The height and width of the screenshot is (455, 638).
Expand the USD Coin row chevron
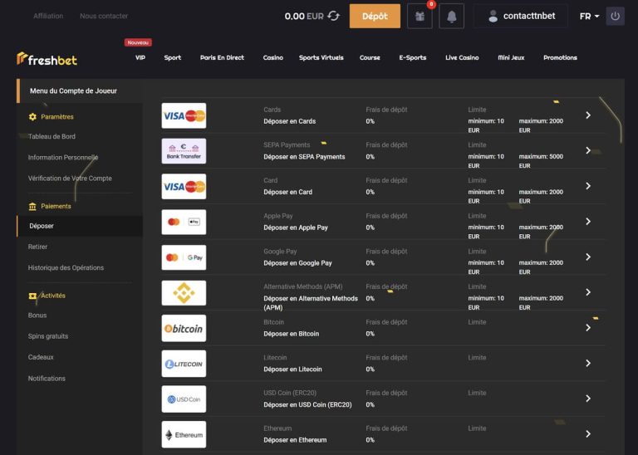point(588,398)
